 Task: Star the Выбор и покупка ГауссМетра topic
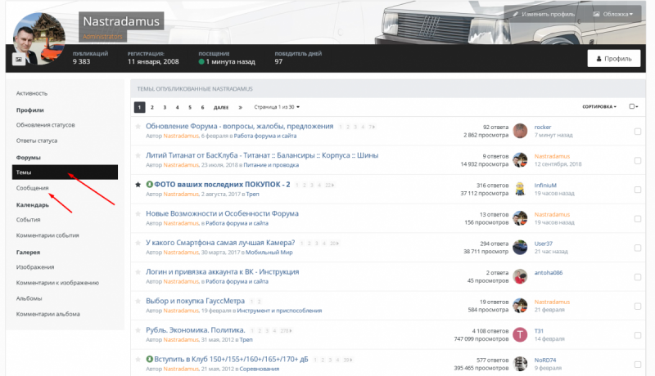pyautogui.click(x=138, y=301)
